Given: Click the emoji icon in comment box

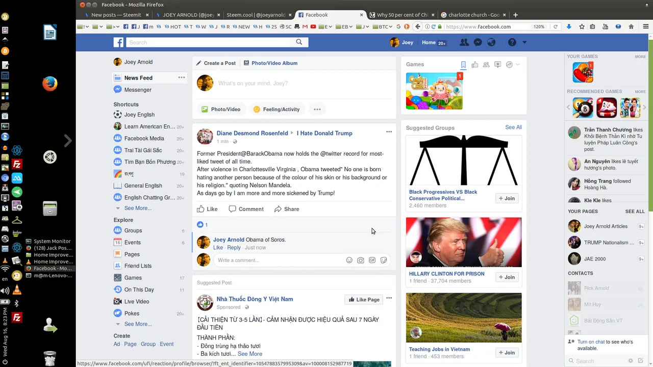Looking at the screenshot, I should pos(349,260).
